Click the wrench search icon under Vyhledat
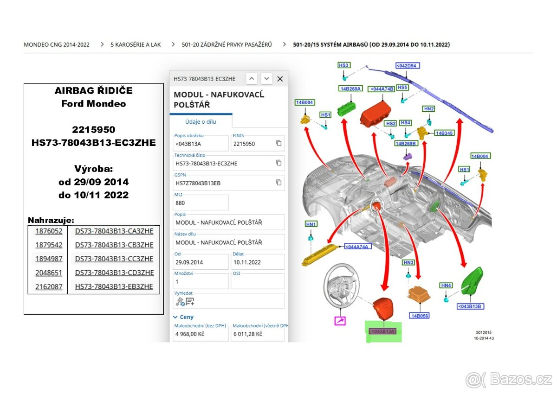This screenshot has width=557, height=393. pyautogui.click(x=180, y=302)
